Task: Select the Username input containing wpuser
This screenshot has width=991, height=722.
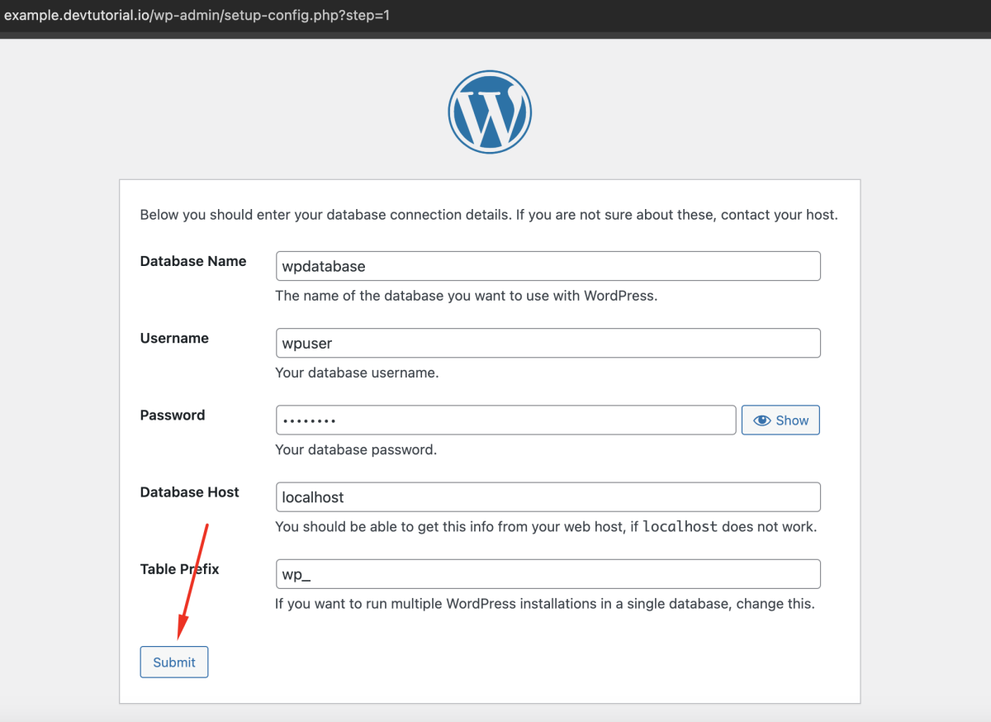Action: (x=548, y=343)
